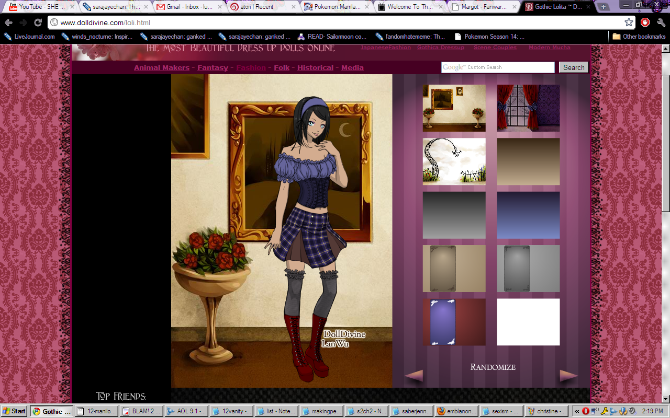
Task: Select the plain white background swatch
Action: coord(528,322)
